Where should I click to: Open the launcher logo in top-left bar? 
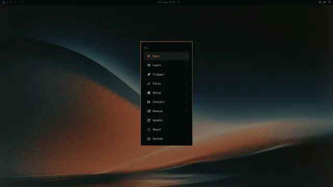(x=4, y=2)
